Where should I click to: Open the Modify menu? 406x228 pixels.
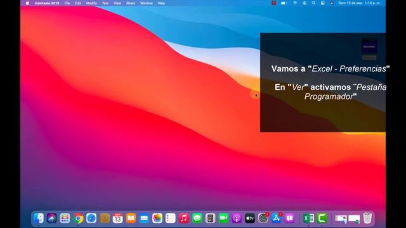pos(91,3)
